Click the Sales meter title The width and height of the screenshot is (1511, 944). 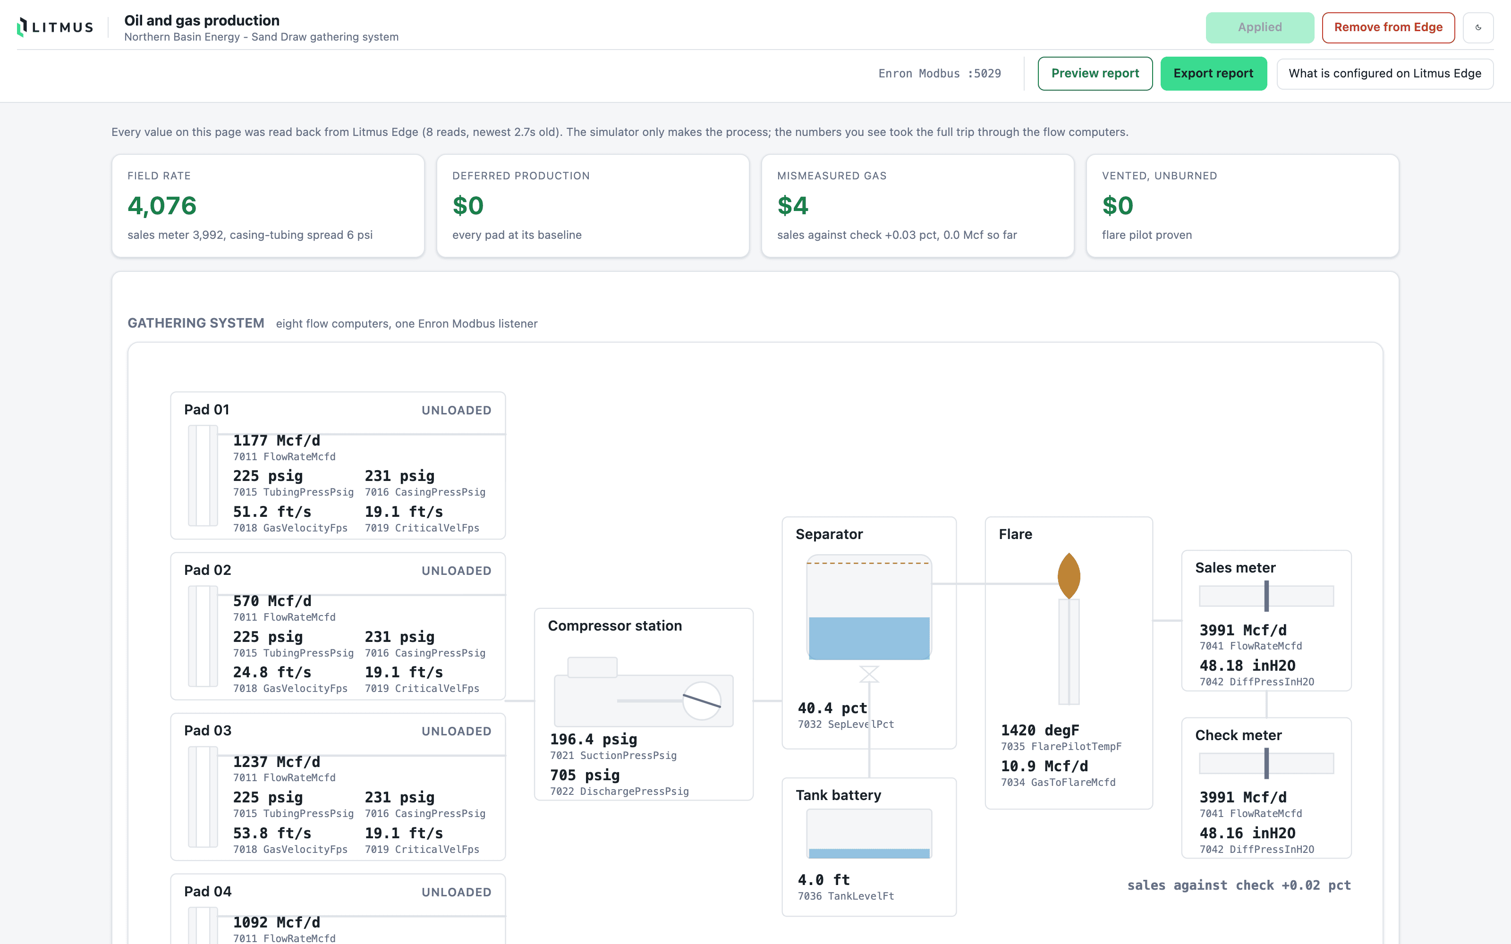pos(1235,567)
